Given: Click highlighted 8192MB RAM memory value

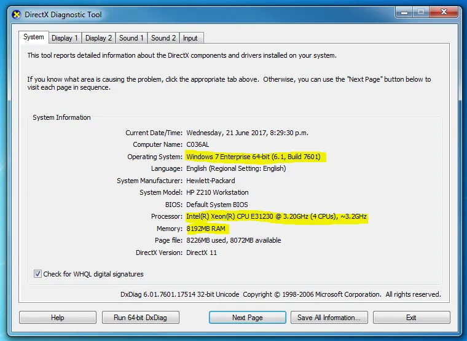Looking at the screenshot, I should (206, 229).
